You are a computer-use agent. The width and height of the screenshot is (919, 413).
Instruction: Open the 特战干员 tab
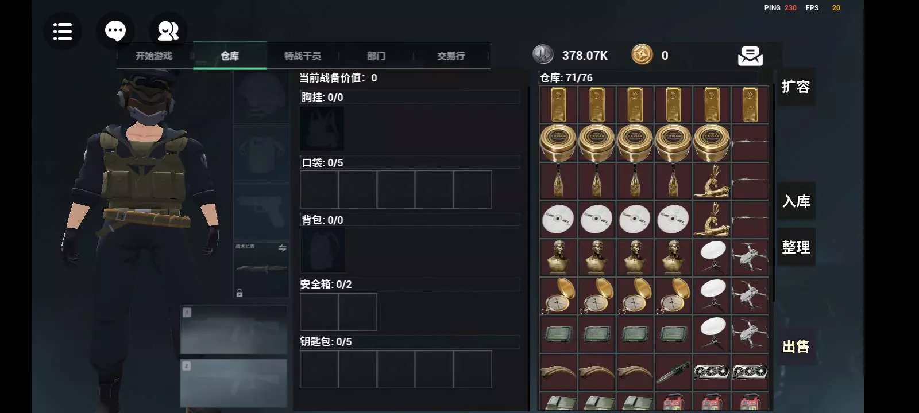[303, 56]
